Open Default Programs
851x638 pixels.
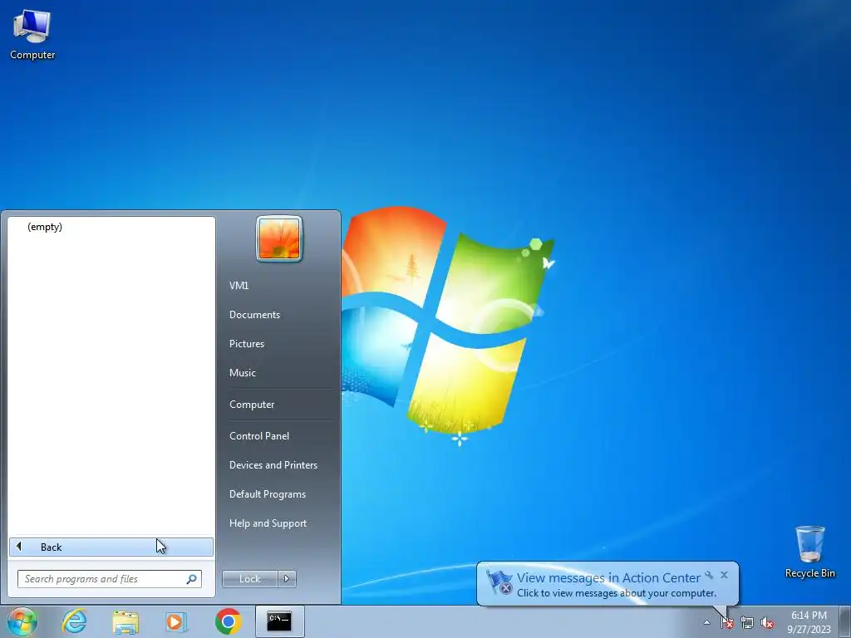point(267,494)
